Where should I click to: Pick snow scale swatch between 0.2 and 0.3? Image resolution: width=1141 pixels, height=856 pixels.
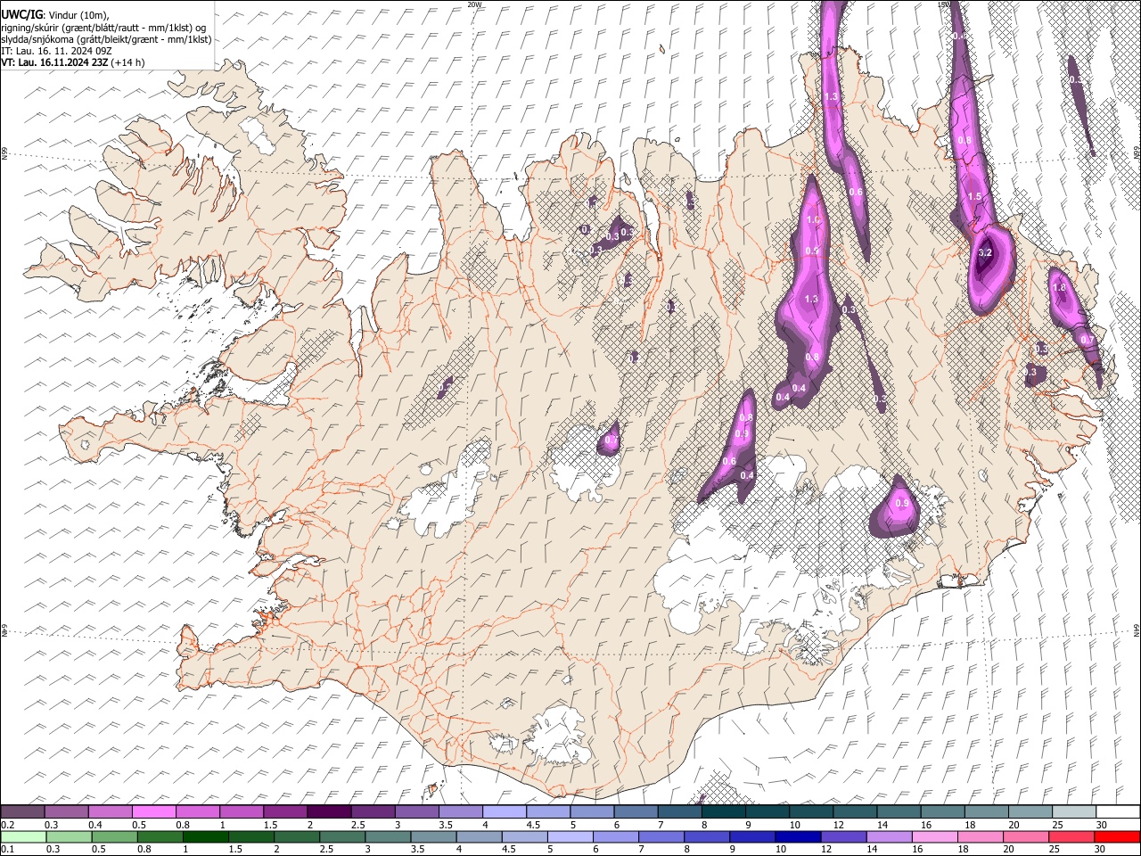coord(22,811)
